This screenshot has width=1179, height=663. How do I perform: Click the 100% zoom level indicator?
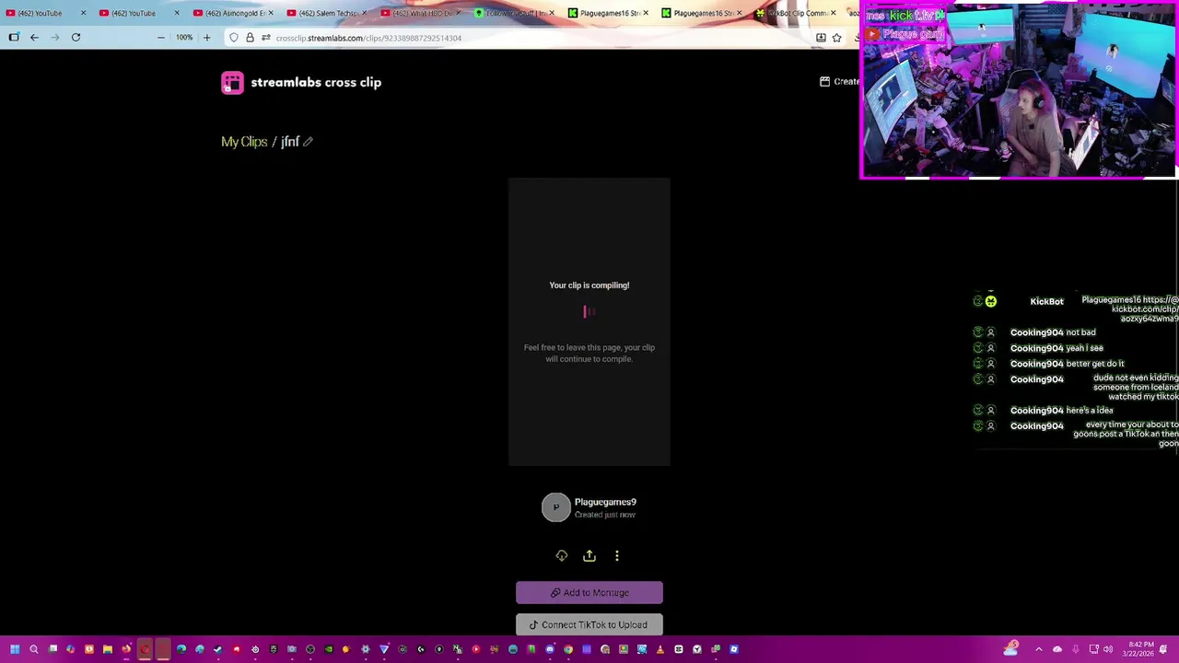click(x=184, y=38)
